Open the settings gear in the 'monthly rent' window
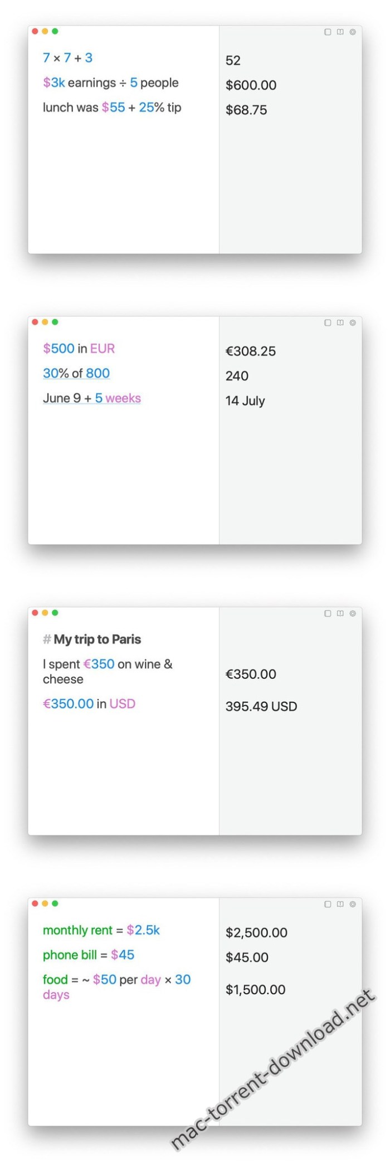 coord(353,905)
